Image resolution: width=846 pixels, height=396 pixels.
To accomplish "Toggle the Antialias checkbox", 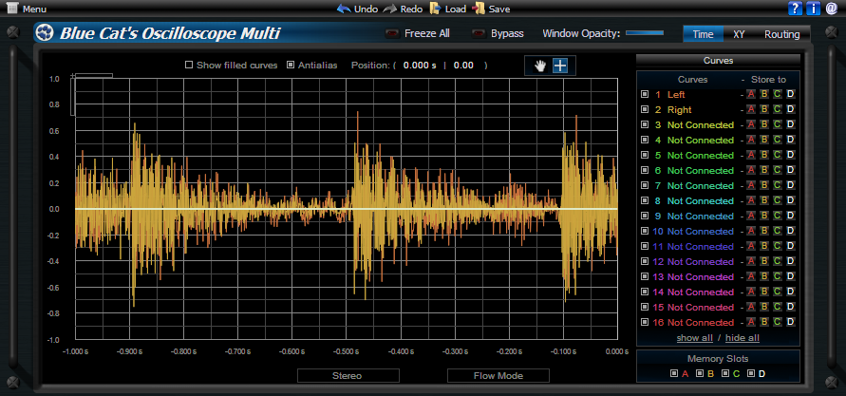I will [x=291, y=66].
